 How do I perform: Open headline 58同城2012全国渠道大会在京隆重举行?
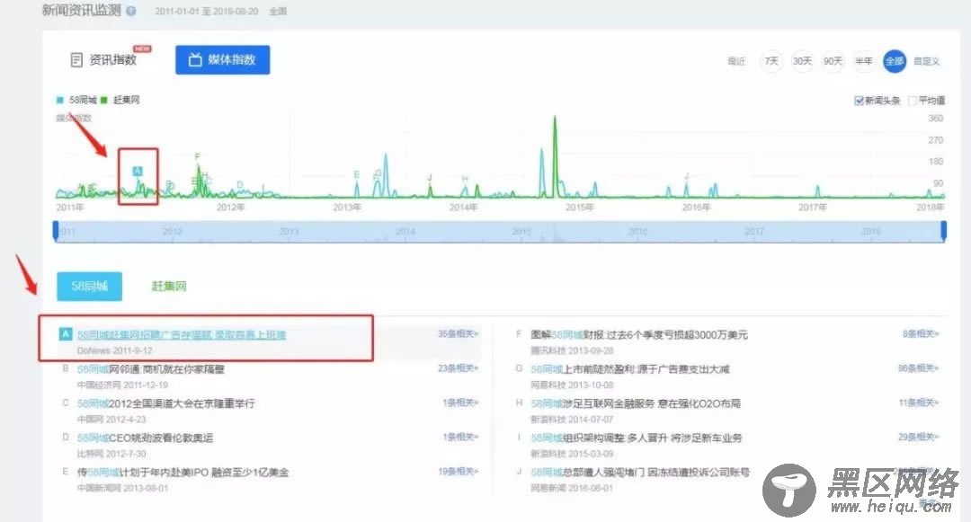click(x=166, y=403)
